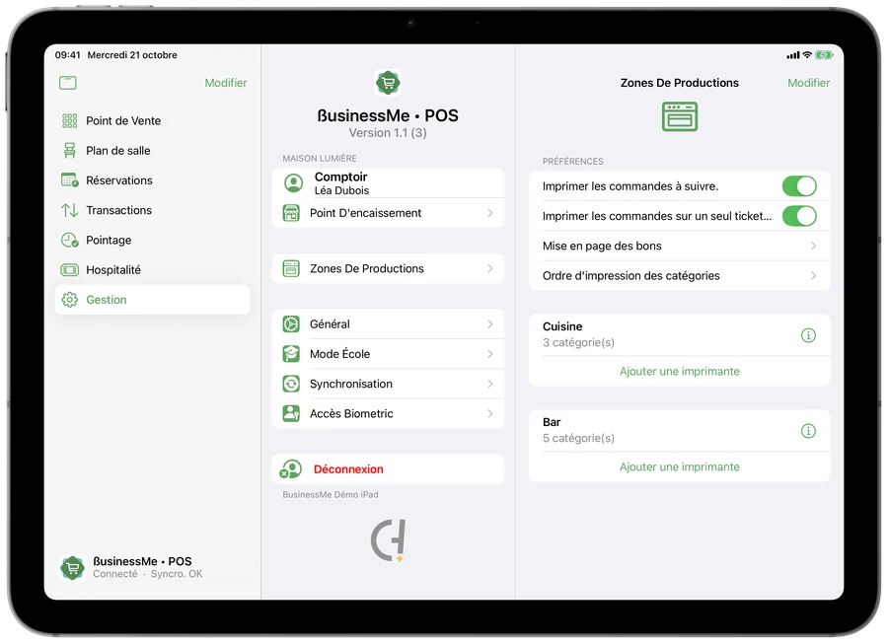This screenshot has width=888, height=644.
Task: Click the Général settings icon
Action: 291,324
